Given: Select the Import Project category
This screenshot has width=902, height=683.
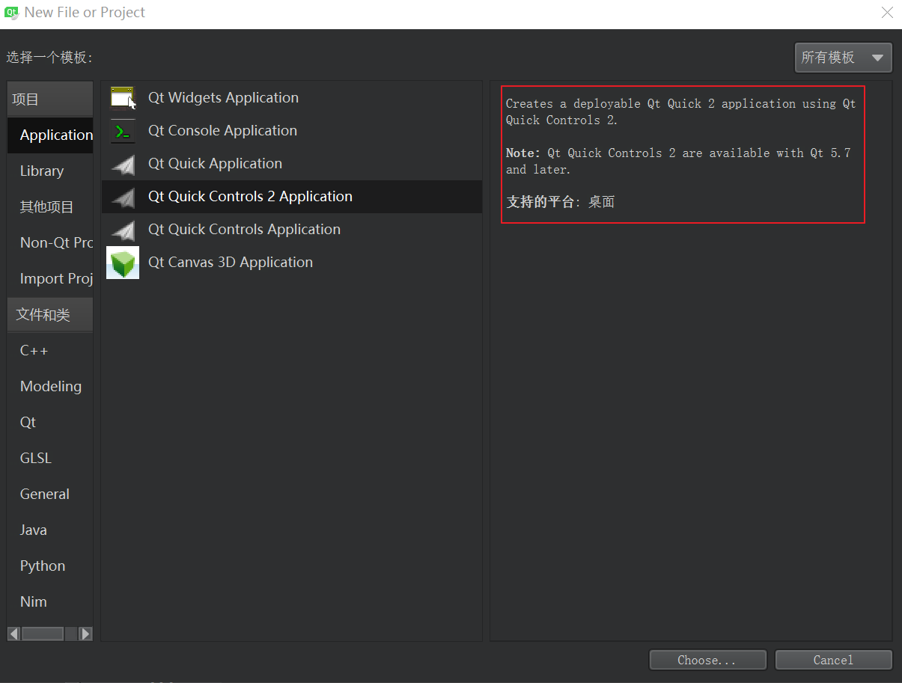Looking at the screenshot, I should [x=50, y=279].
